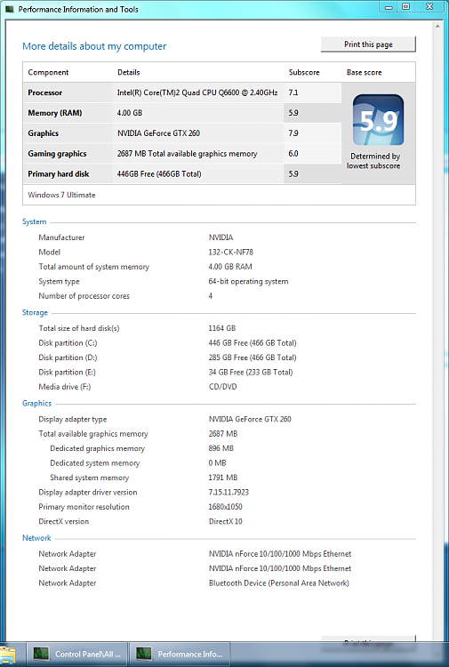Select the Dedicated system memory label
The width and height of the screenshot is (449, 667).
(x=95, y=463)
